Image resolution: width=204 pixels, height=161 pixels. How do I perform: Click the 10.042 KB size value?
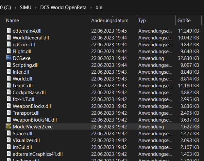[x=188, y=38]
